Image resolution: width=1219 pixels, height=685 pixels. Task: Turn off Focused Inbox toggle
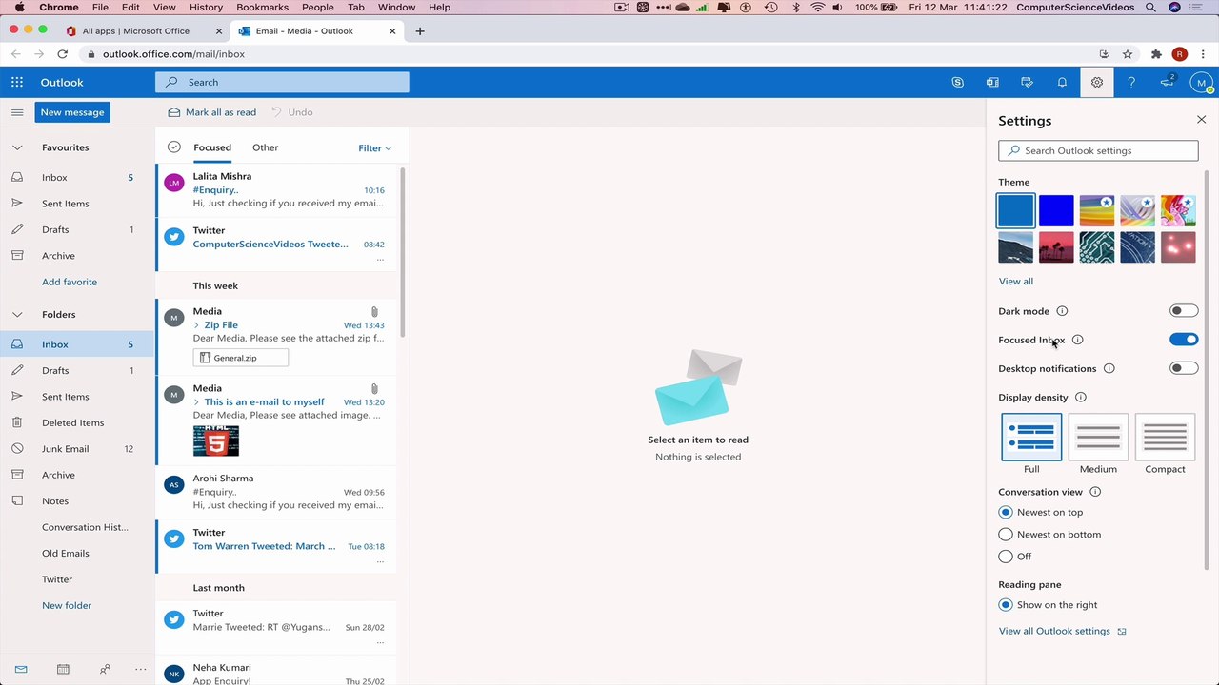1184,340
